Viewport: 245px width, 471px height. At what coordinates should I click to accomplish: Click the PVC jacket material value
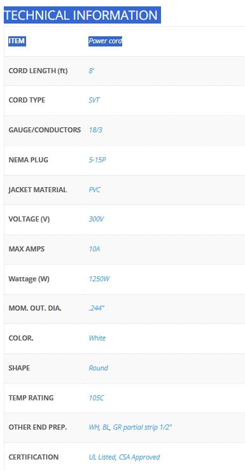pyautogui.click(x=95, y=190)
